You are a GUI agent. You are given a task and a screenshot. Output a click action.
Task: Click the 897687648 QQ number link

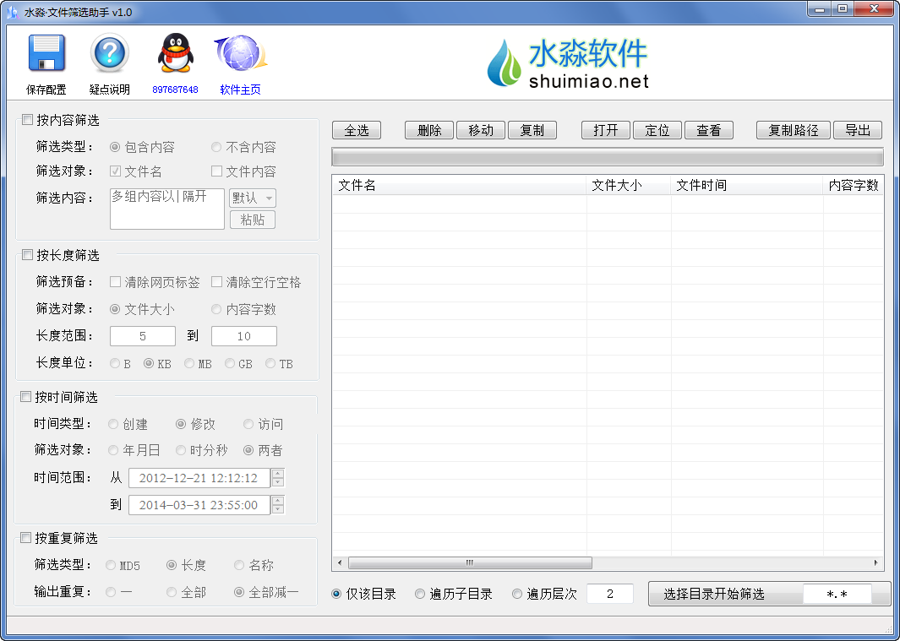175,90
